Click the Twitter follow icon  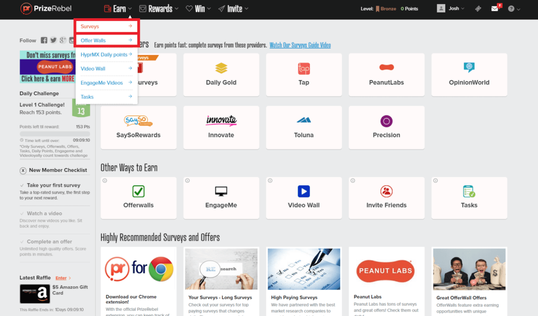(53, 40)
